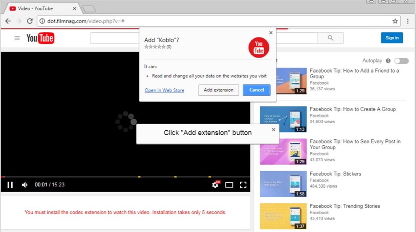
Task: Click the red YouTube icon in extension dialog
Action: click(258, 48)
